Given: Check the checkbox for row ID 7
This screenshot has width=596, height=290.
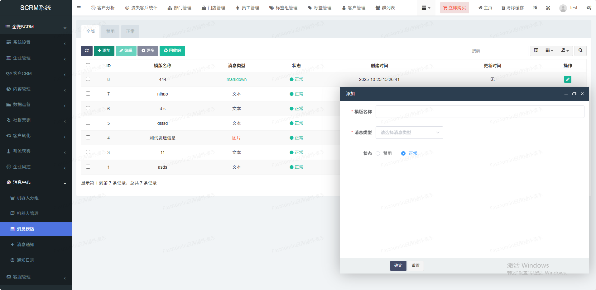Looking at the screenshot, I should [88, 94].
